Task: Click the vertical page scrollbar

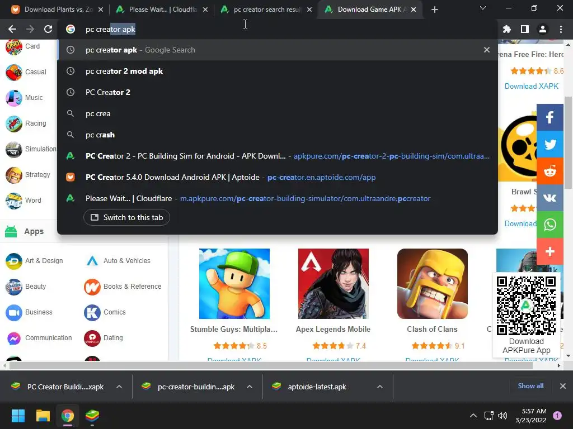Action: click(568, 142)
